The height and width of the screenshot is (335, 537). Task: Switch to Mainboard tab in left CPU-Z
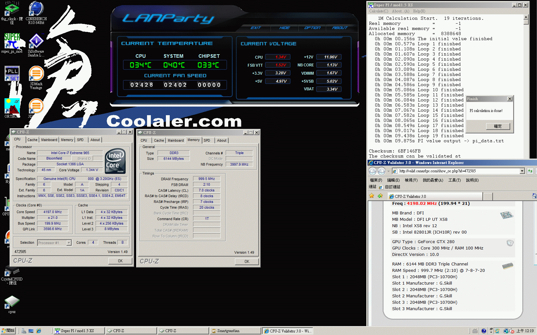point(49,140)
